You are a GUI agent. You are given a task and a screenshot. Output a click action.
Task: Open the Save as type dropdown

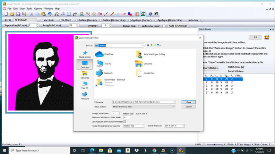[x=144, y=107]
